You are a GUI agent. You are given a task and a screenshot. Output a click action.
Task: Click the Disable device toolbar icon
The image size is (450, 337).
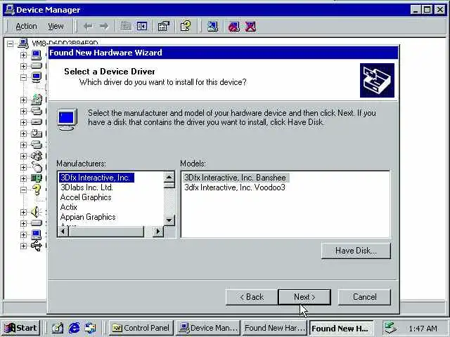pyautogui.click(x=234, y=27)
